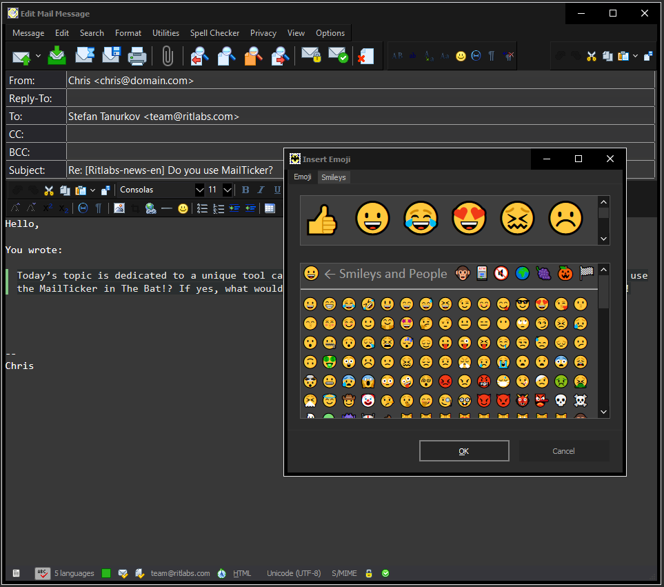Click the Insert picture icon
The width and height of the screenshot is (664, 587).
pyautogui.click(x=119, y=208)
